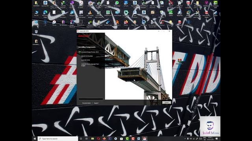Select AutoCAD 2010 Language Pack English row
This screenshot has height=141, width=252.
[90, 65]
